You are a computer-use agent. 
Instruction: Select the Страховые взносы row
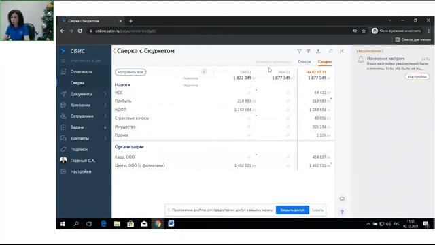click(x=224, y=118)
